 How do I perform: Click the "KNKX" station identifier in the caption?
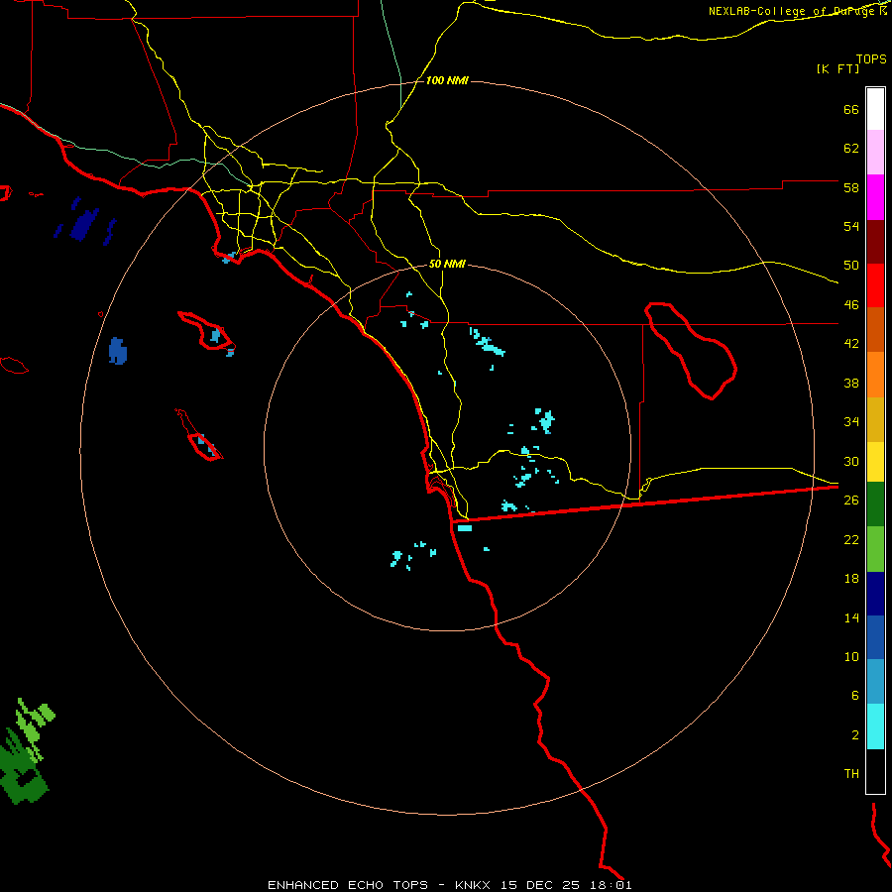point(474,885)
